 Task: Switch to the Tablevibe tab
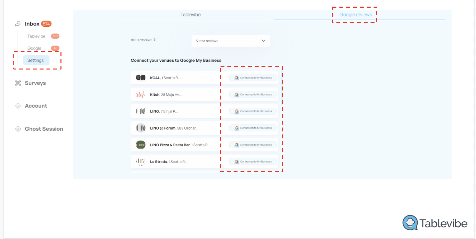click(191, 15)
